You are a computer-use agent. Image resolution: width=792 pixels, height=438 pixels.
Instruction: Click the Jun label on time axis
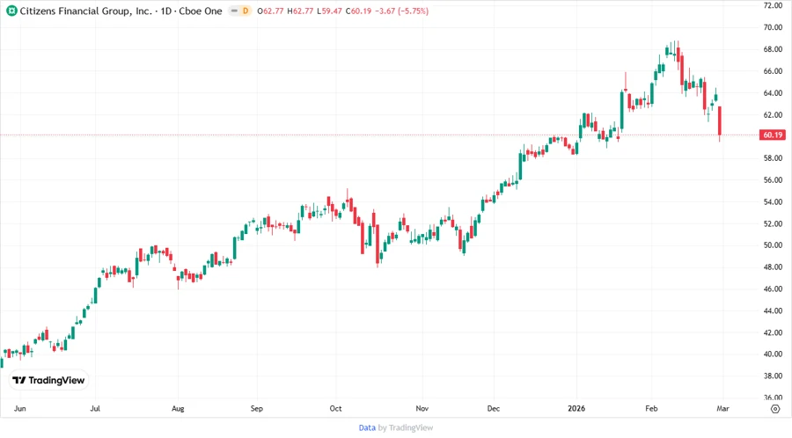click(x=21, y=408)
